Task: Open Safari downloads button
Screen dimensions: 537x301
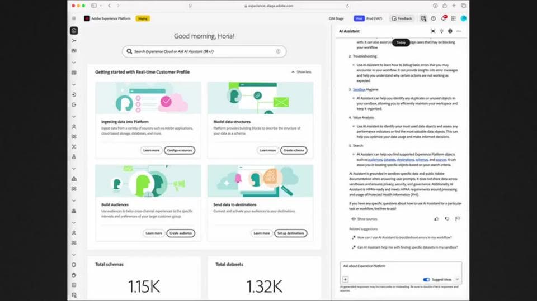Action: tap(435, 6)
